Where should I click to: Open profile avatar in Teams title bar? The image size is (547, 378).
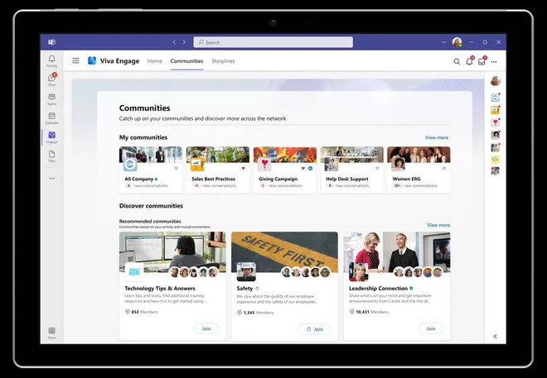pos(457,42)
